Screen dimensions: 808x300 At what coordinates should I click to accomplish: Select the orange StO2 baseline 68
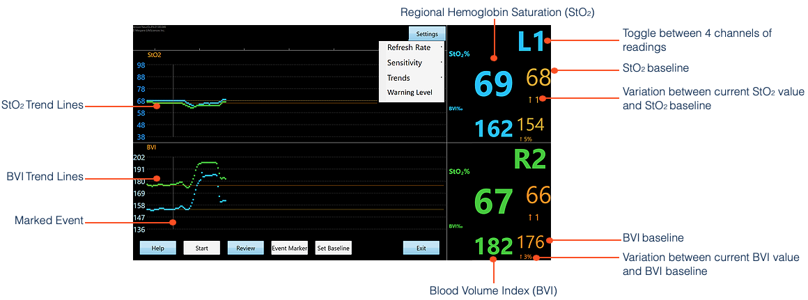coord(538,77)
